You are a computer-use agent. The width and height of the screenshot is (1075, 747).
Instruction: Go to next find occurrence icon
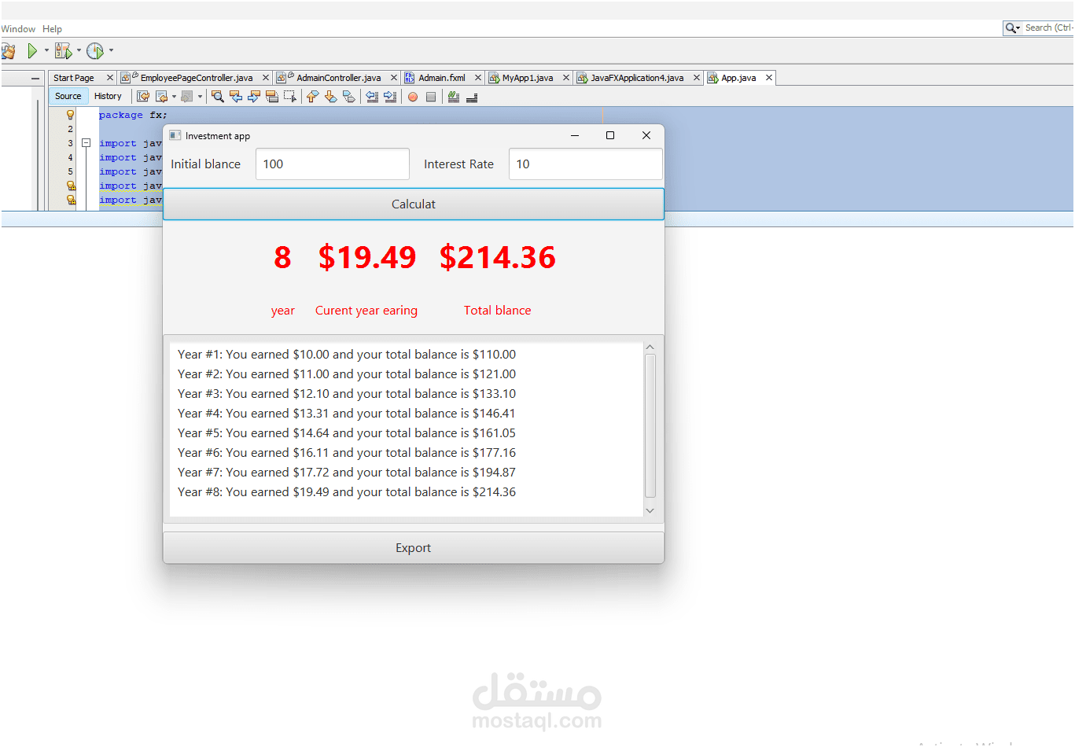pyautogui.click(x=254, y=97)
